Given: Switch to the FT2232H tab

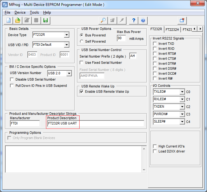Looking at the screenshot, I should point(172,30).
